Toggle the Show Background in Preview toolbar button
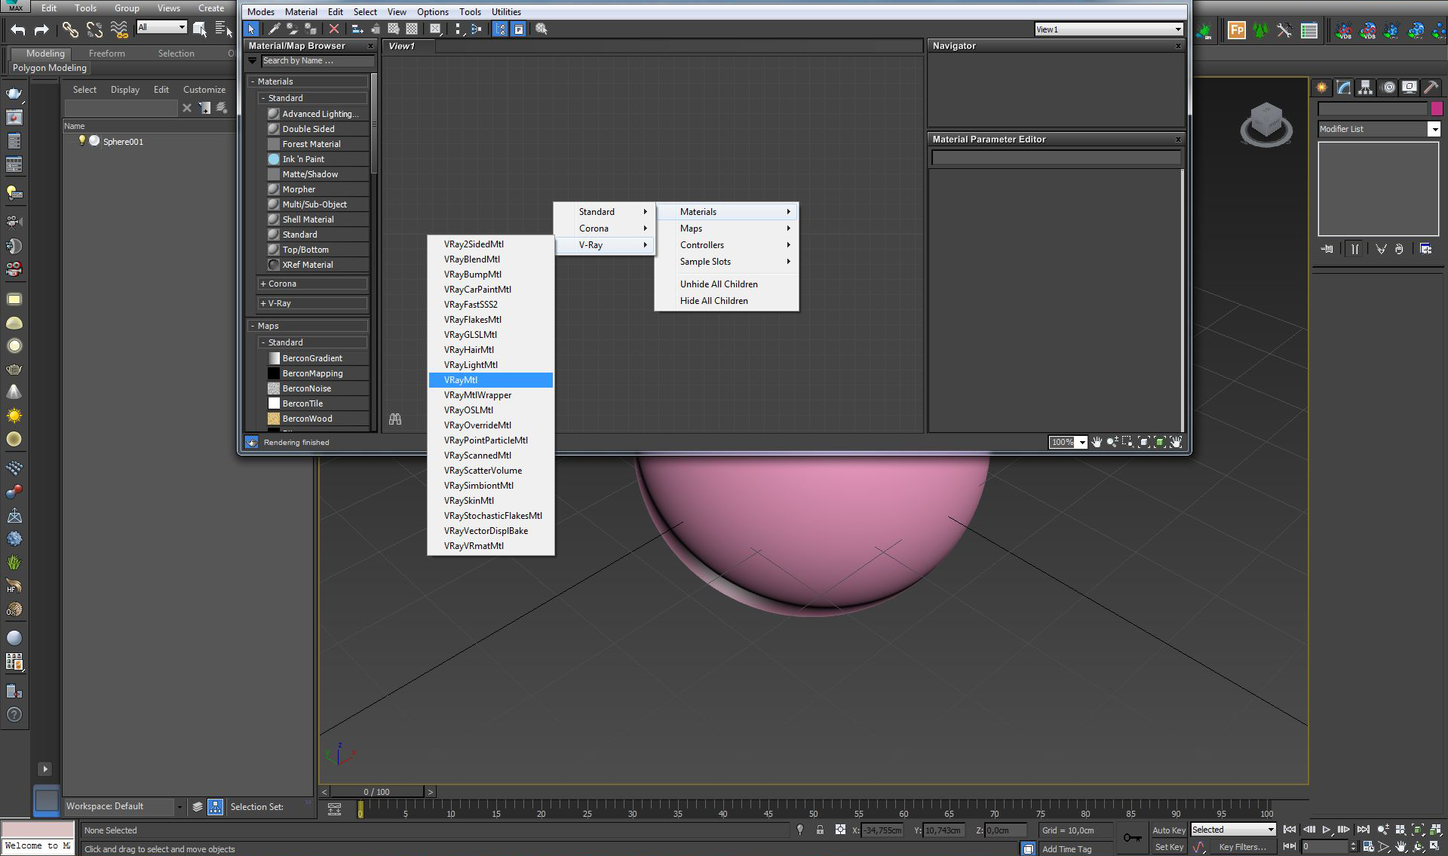Image resolution: width=1448 pixels, height=856 pixels. [x=411, y=29]
